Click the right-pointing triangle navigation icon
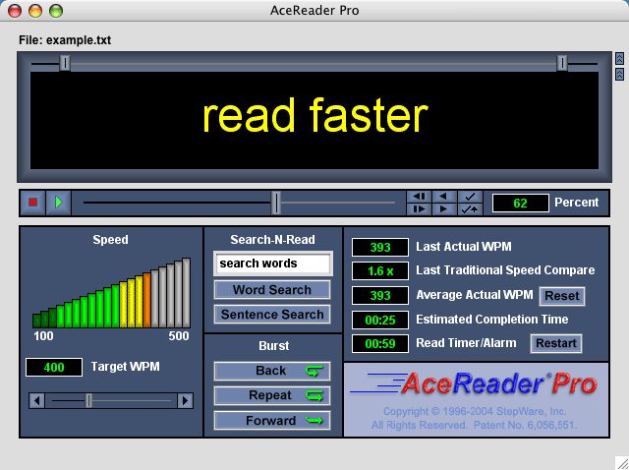This screenshot has height=470, width=629. [x=444, y=209]
